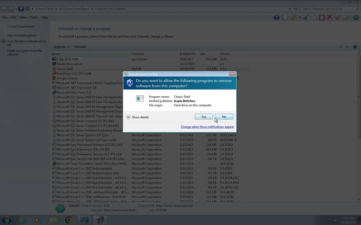361x225 pixels.
Task: Click All Control Panel Items breadcrumb
Action: [x=74, y=9]
